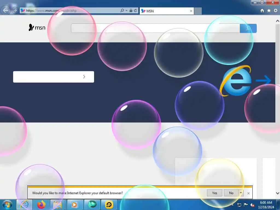This screenshot has width=280, height=210.
Task: Open Windows Media Player taskbar icon
Action: point(74,205)
